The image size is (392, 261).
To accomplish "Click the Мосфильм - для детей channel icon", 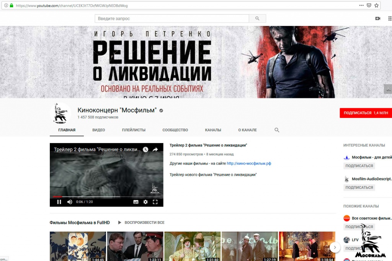I will click(x=346, y=157).
